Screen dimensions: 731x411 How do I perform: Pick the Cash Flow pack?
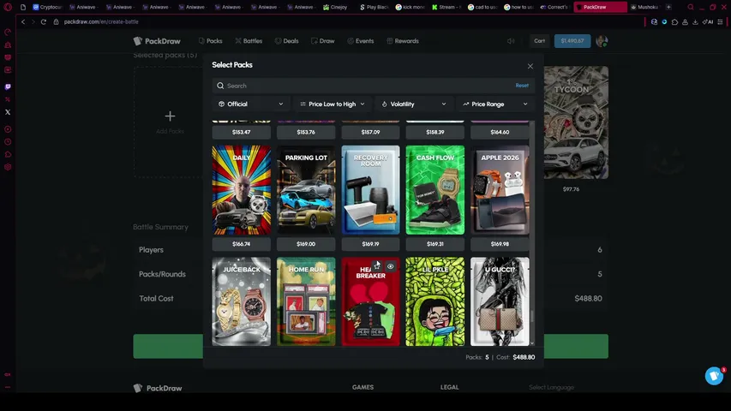(435, 189)
